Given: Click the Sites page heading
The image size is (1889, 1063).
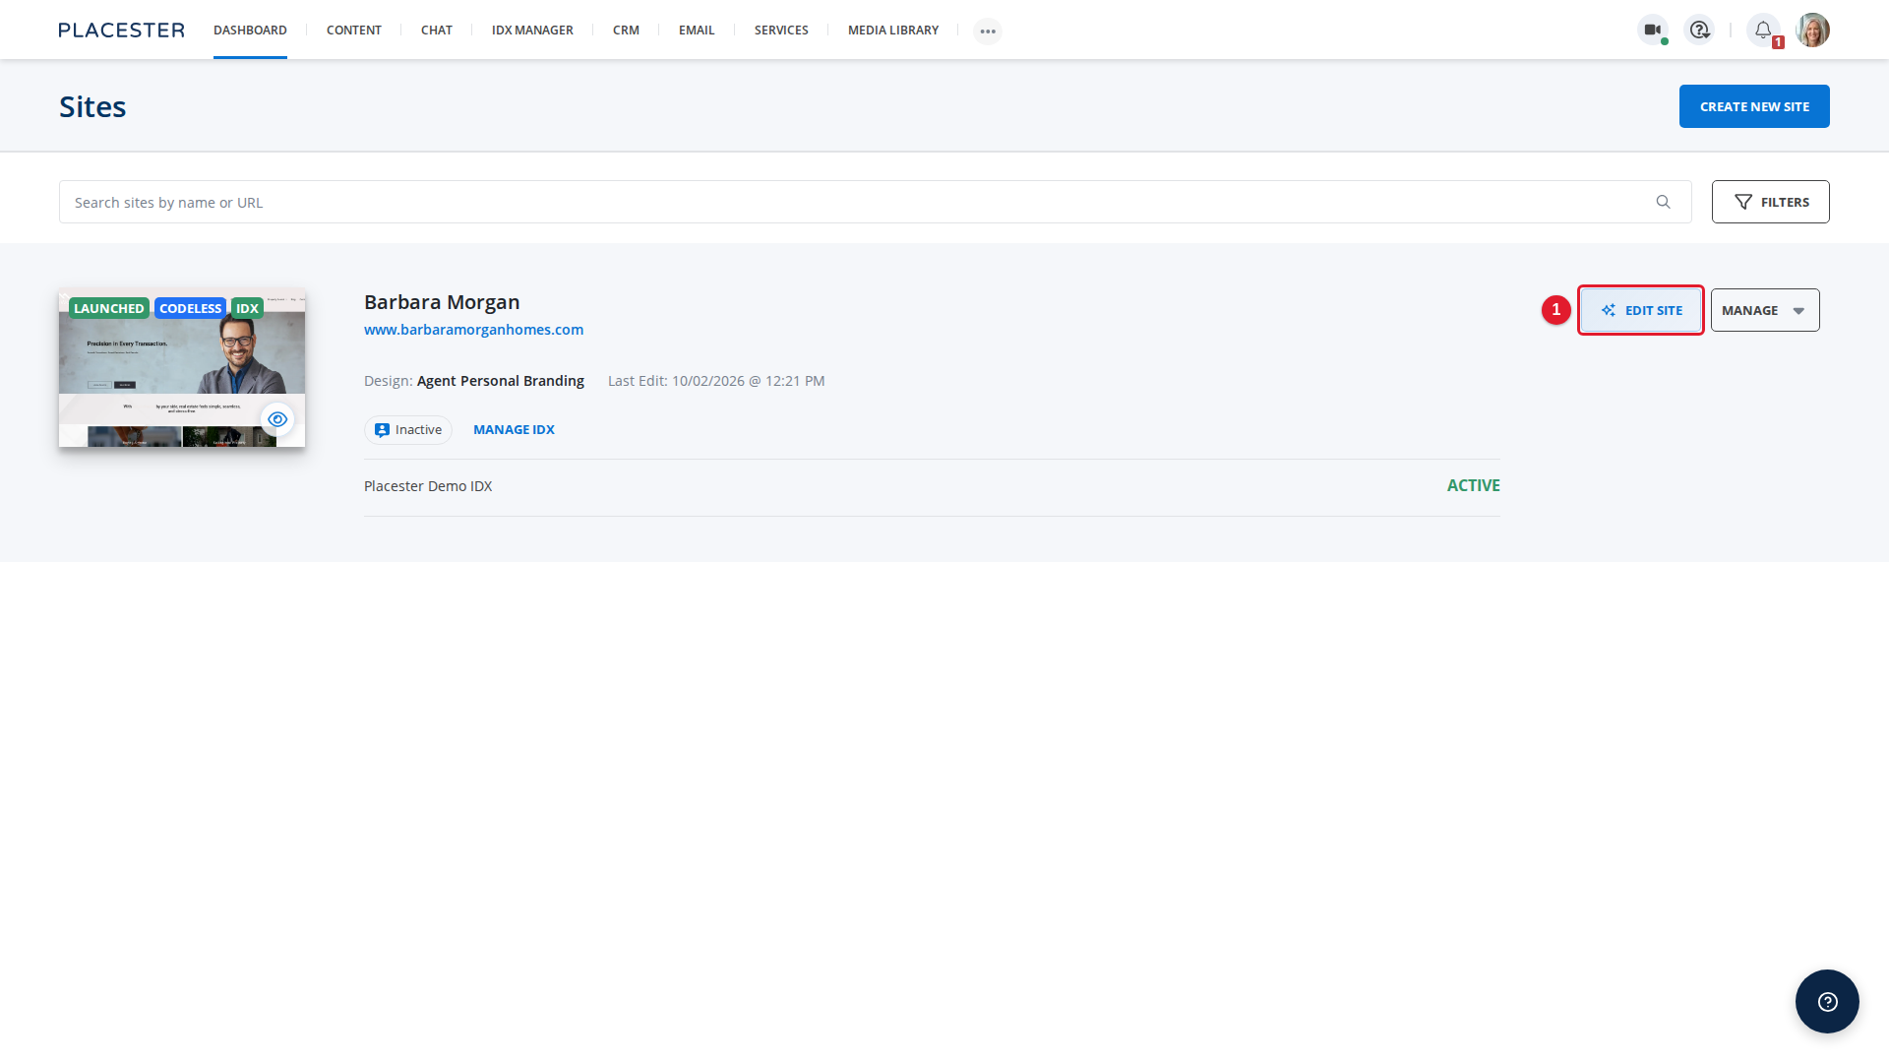Looking at the screenshot, I should click(92, 106).
